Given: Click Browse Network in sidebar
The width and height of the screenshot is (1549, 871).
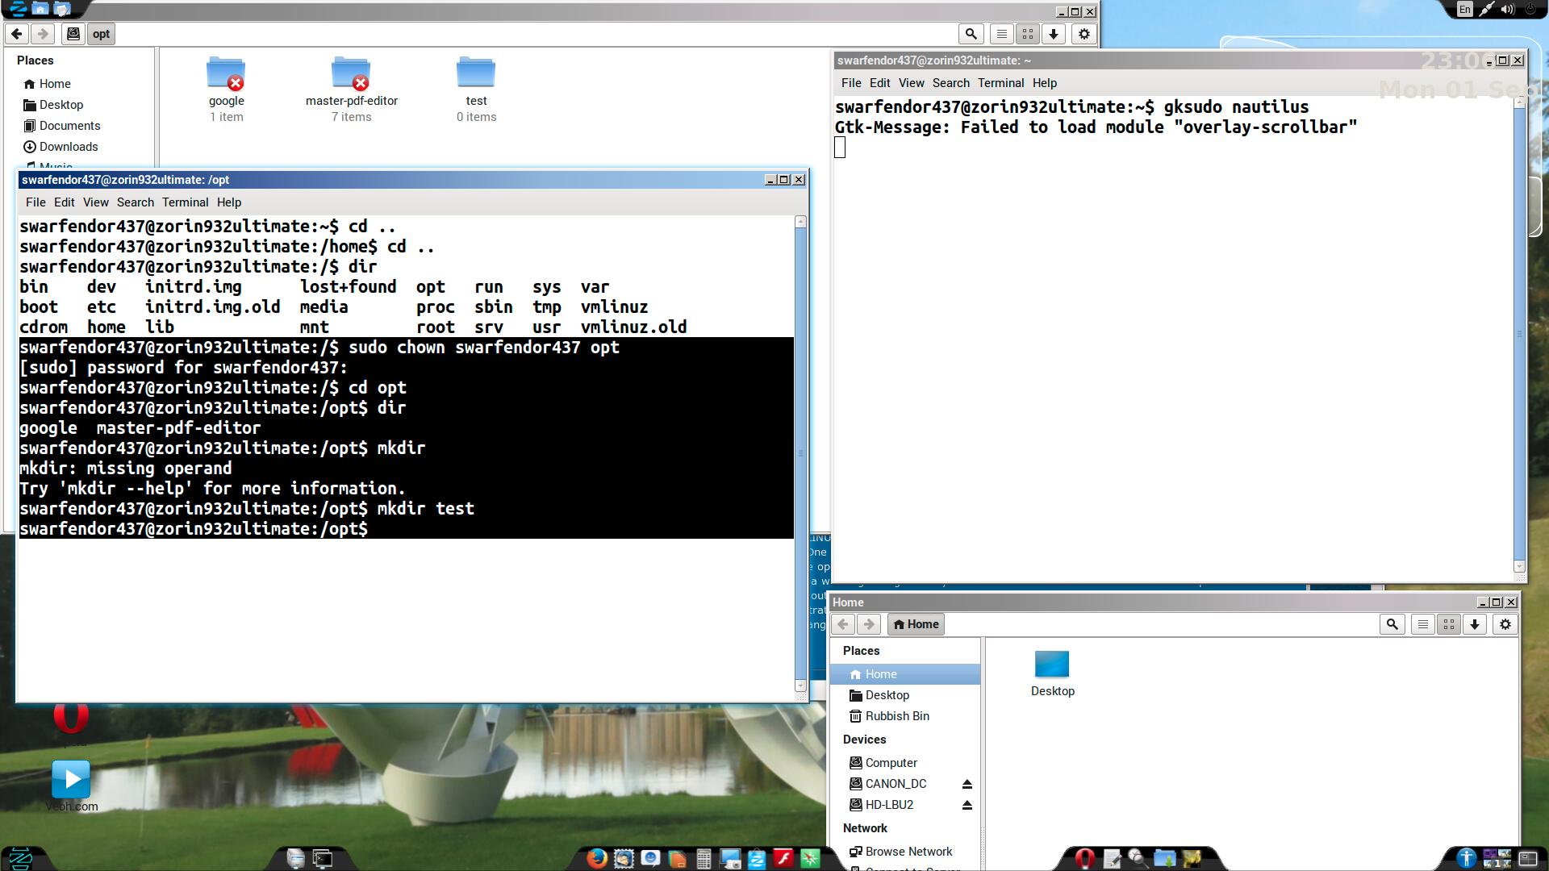Looking at the screenshot, I should pos(908,852).
